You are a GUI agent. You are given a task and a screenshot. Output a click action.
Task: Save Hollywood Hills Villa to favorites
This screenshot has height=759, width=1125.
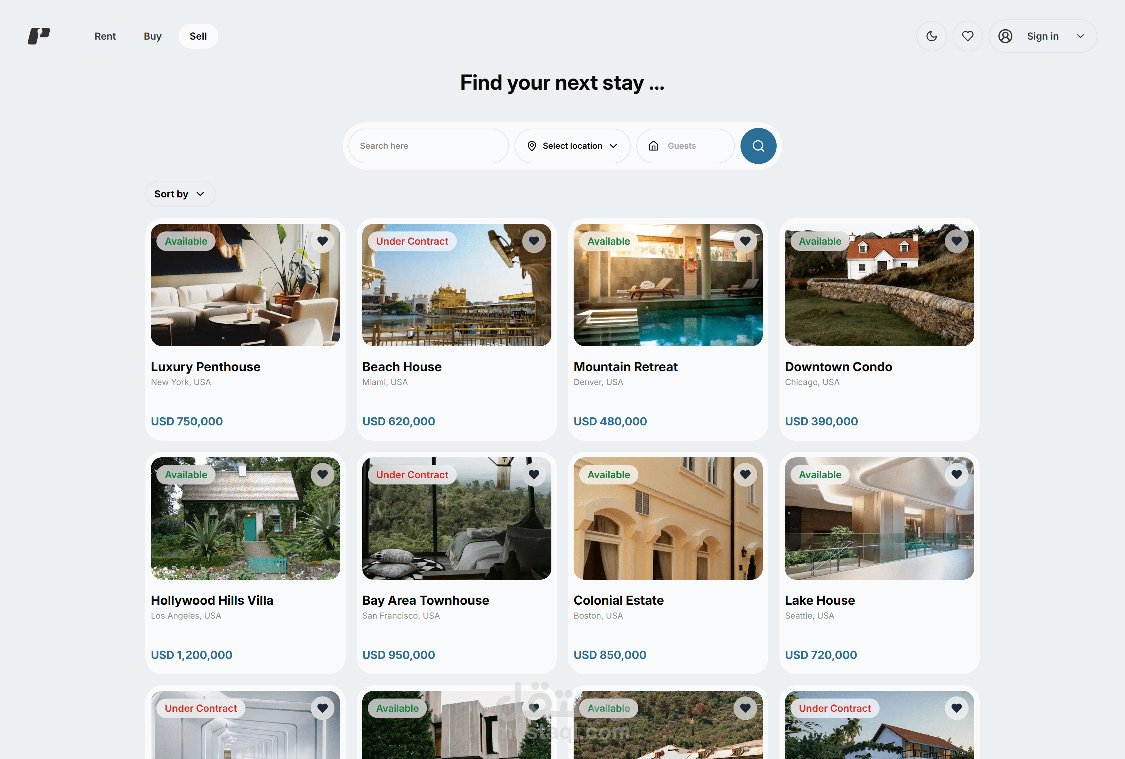(x=322, y=474)
